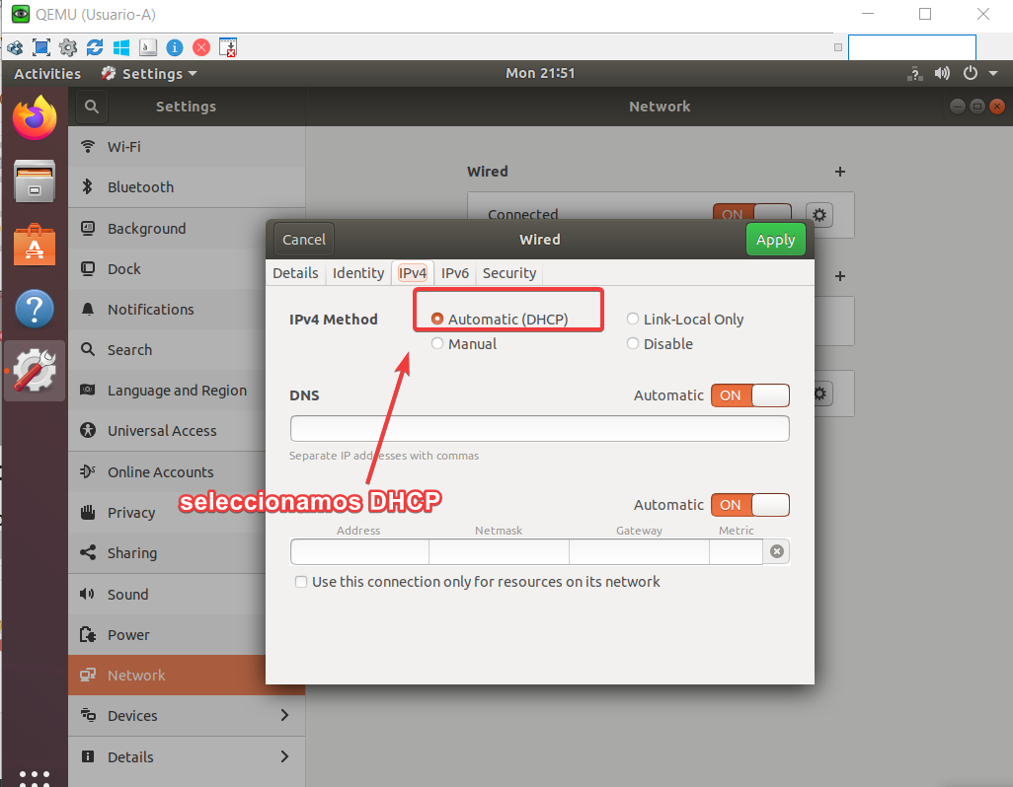Screen dimensions: 1013x787
Task: Enable 'Use this connection only for resources' checkbox
Action: [301, 582]
